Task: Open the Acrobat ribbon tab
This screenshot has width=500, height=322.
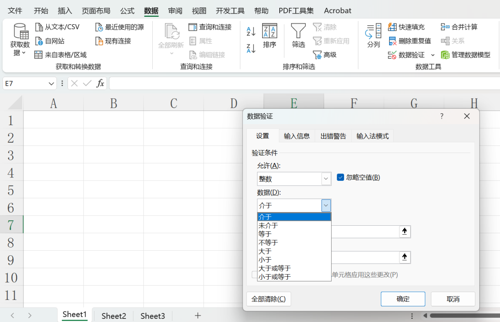Action: pyautogui.click(x=337, y=11)
